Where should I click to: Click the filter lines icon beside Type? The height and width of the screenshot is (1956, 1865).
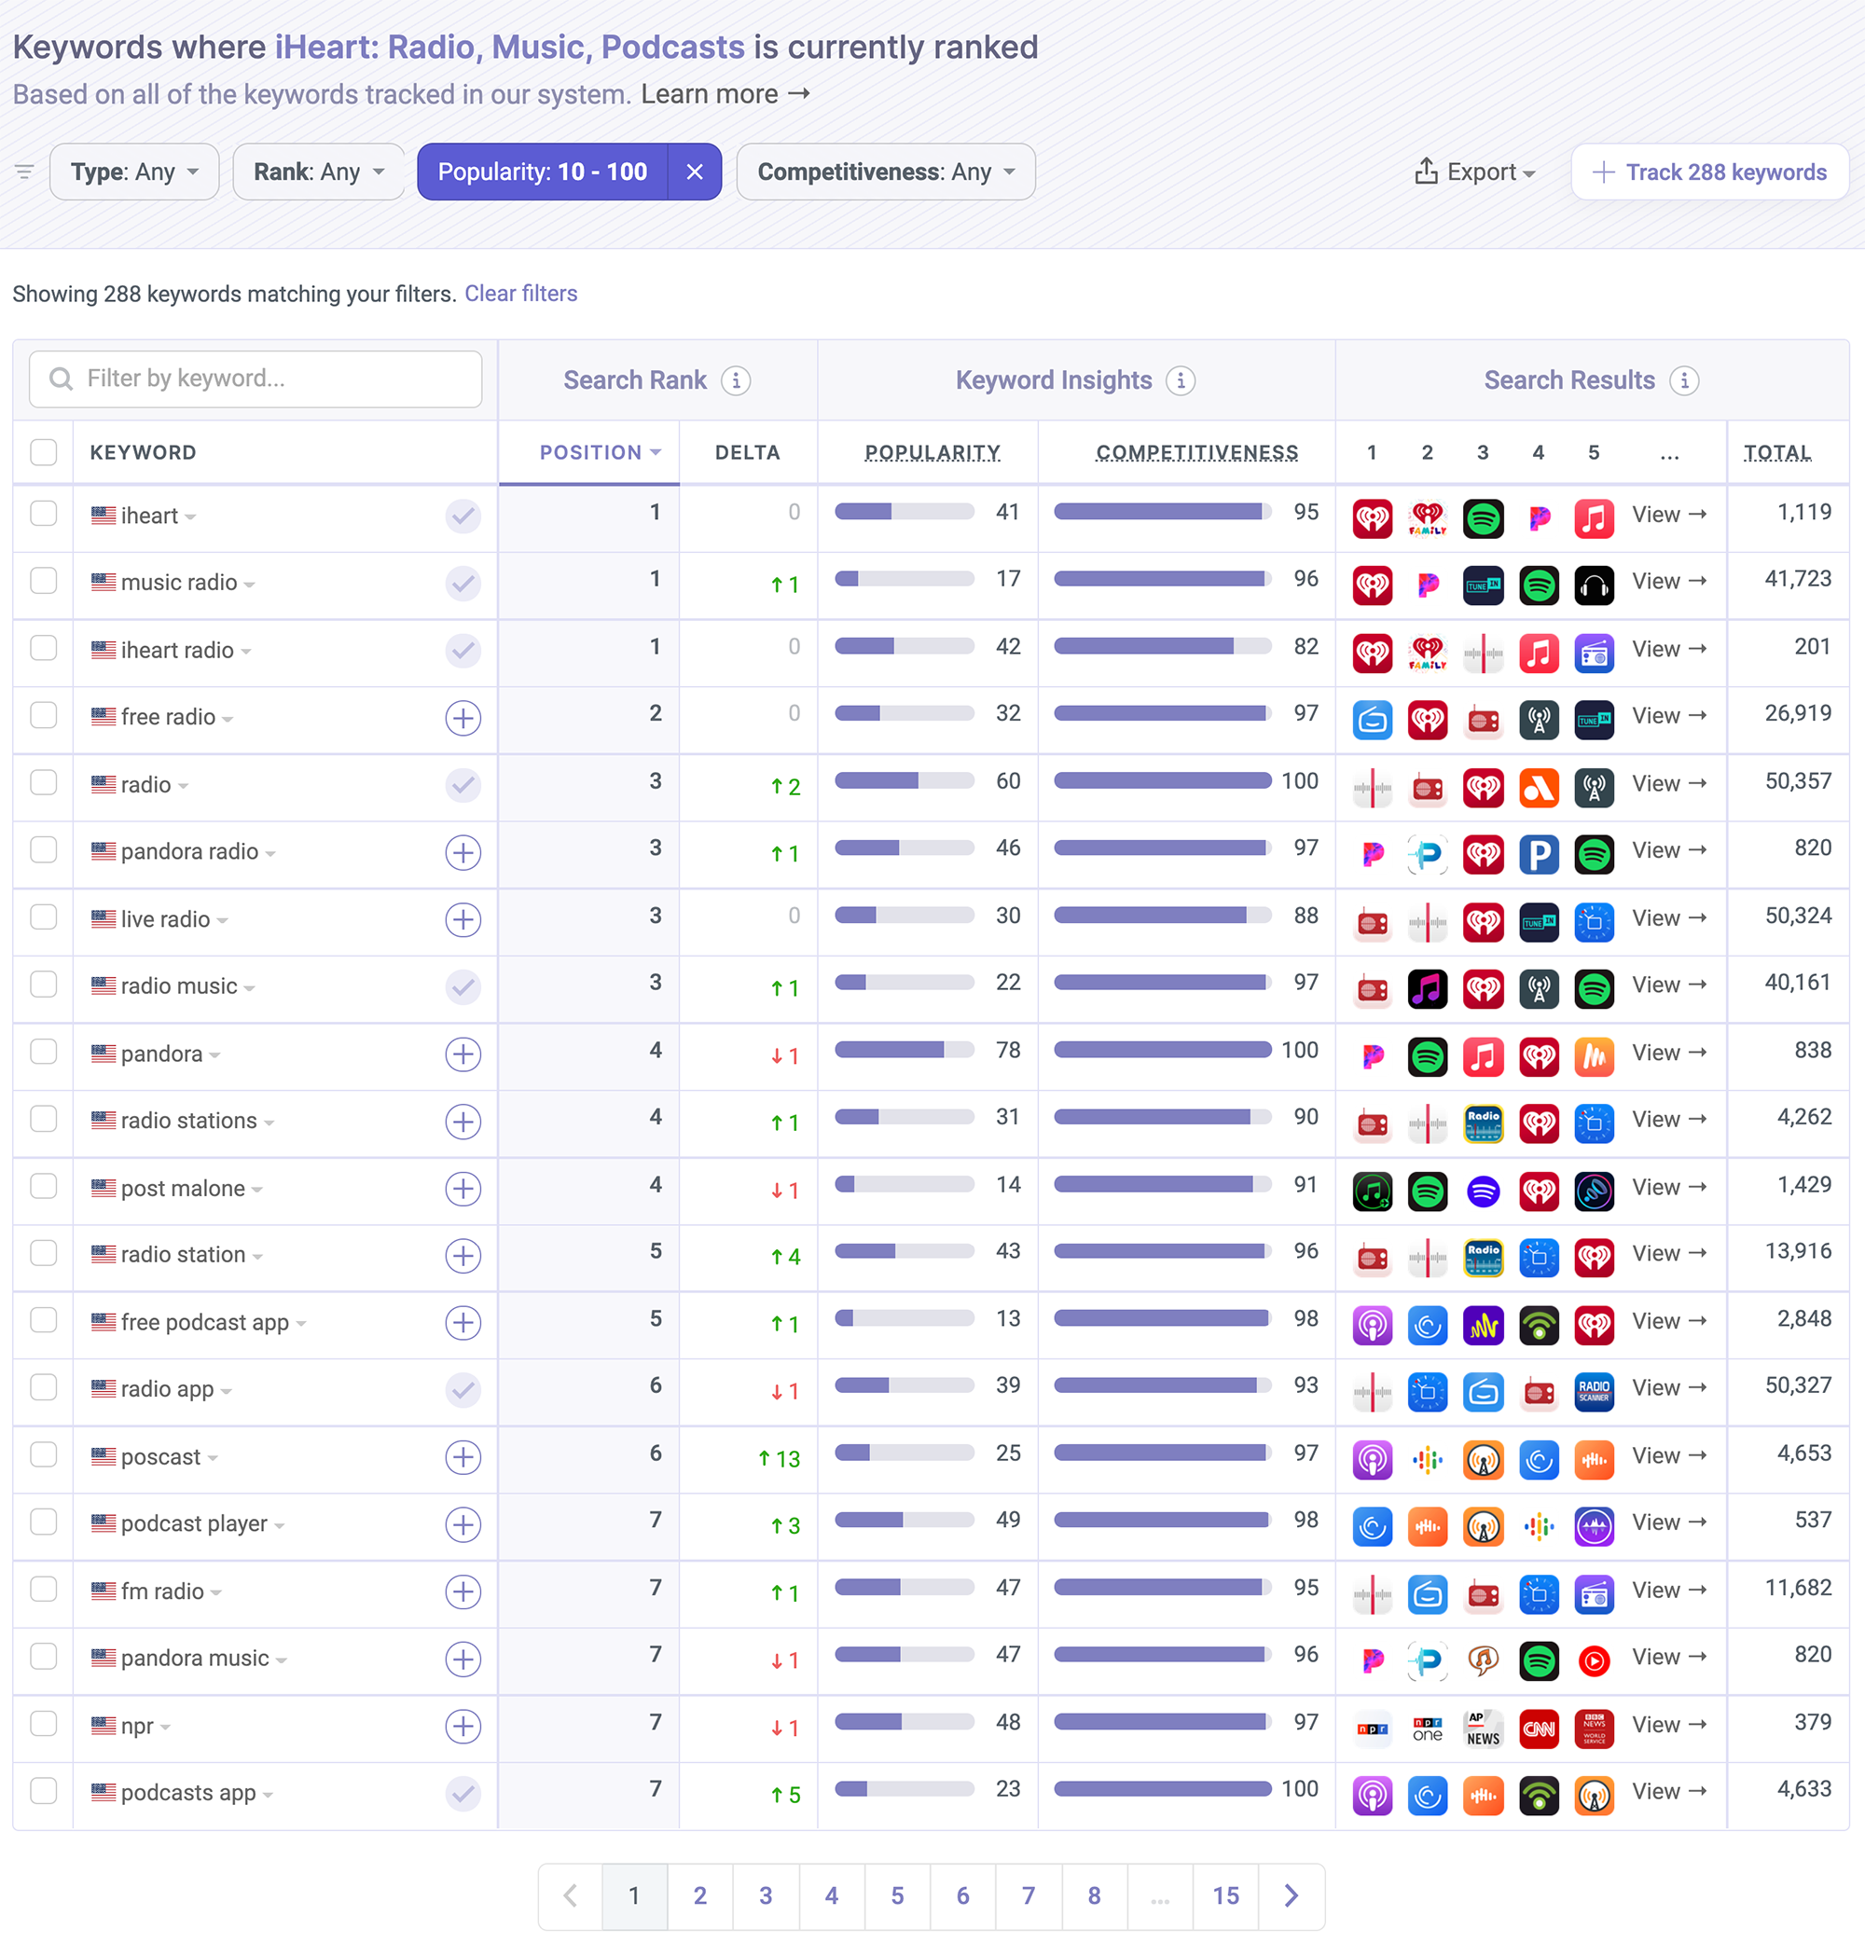(x=25, y=172)
